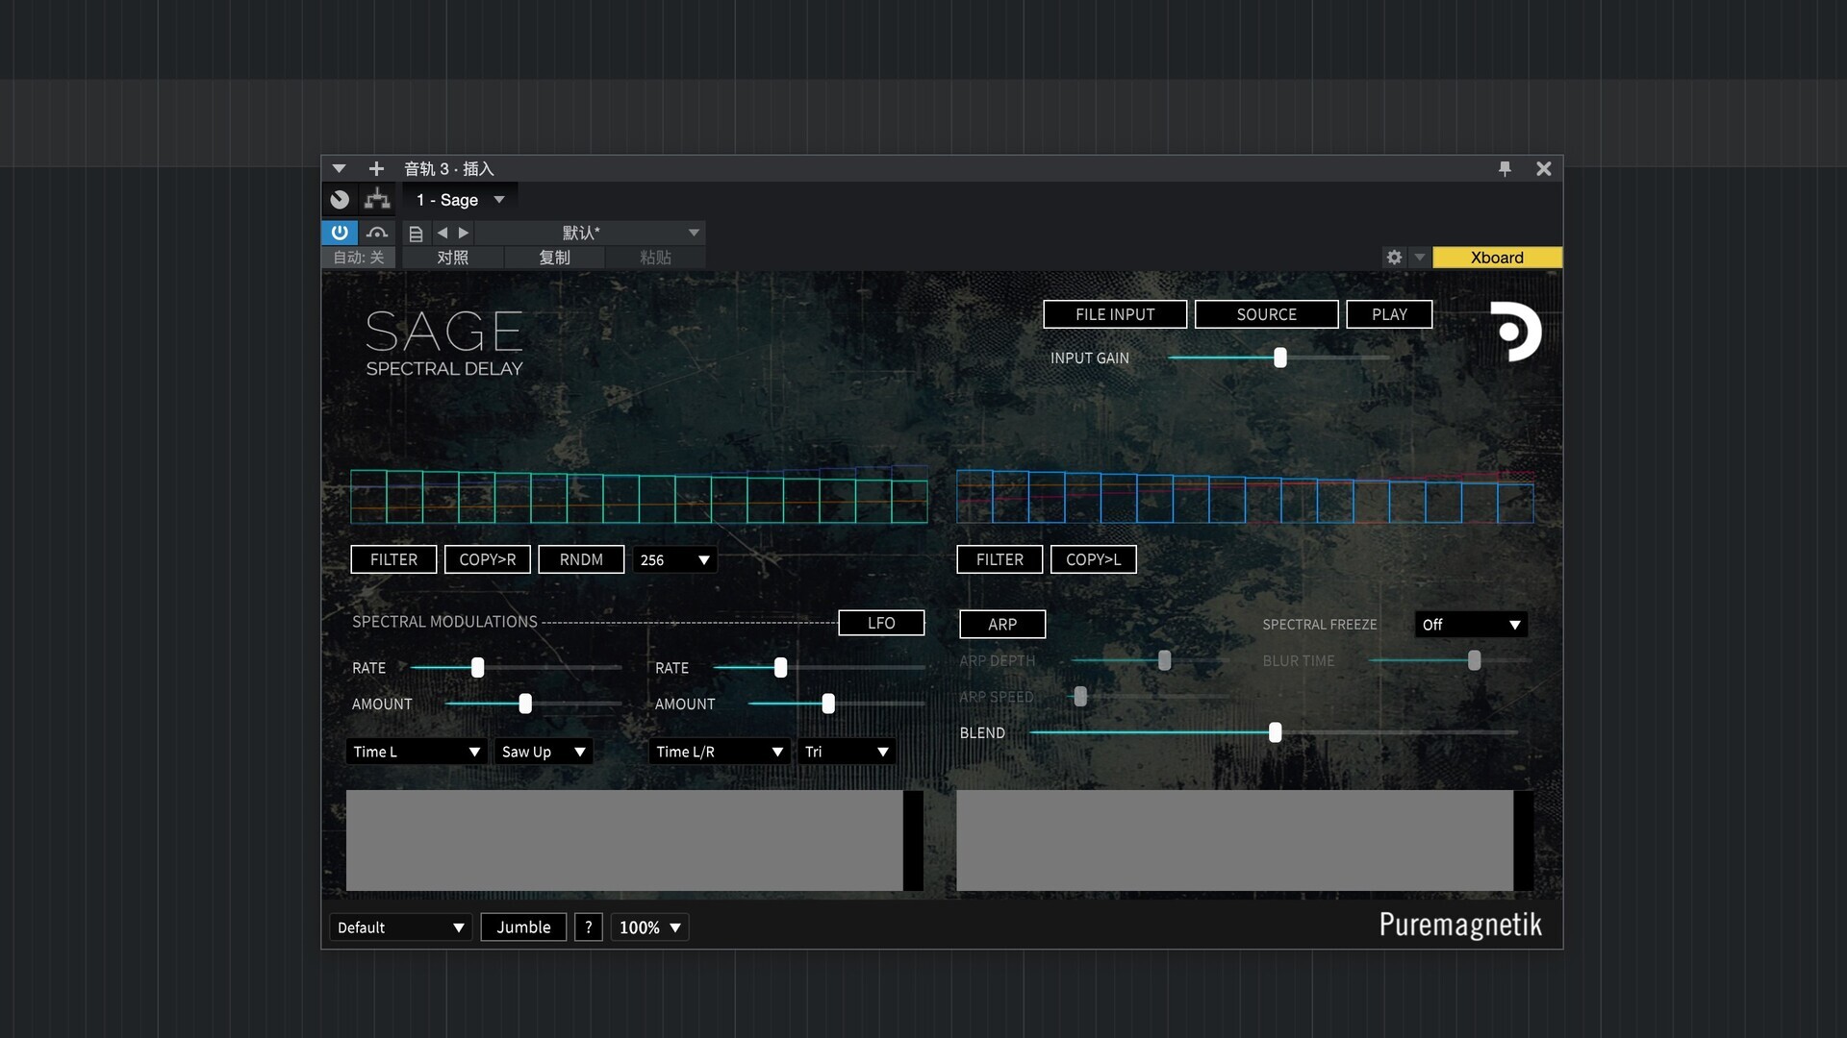Viewport: 1847px width, 1038px height.
Task: Close the Sage plugin window
Action: [x=1544, y=169]
